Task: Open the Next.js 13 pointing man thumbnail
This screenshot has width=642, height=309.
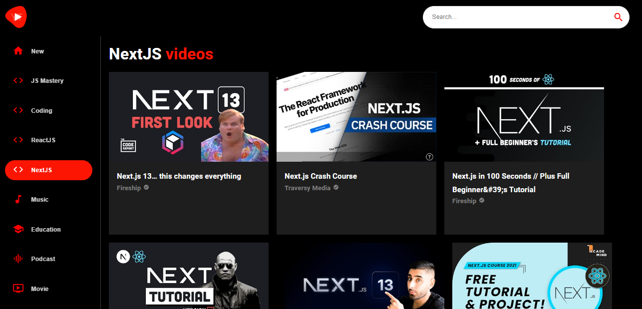Action: click(364, 276)
